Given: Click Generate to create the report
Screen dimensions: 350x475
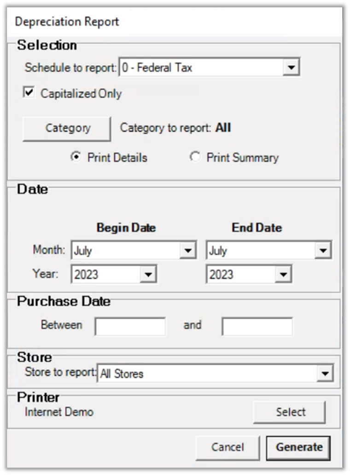Looking at the screenshot, I should point(298,447).
